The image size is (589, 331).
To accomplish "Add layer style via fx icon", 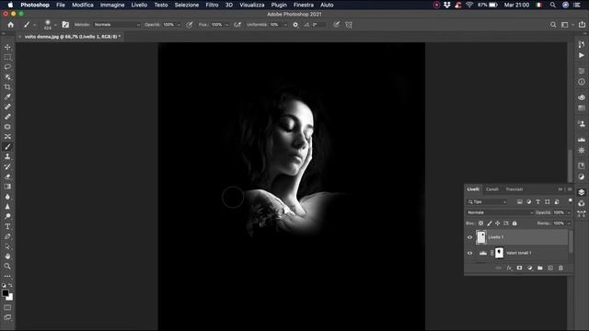I will click(x=509, y=268).
